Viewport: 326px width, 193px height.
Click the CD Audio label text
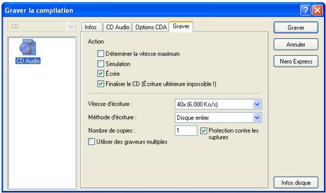[x=28, y=60]
